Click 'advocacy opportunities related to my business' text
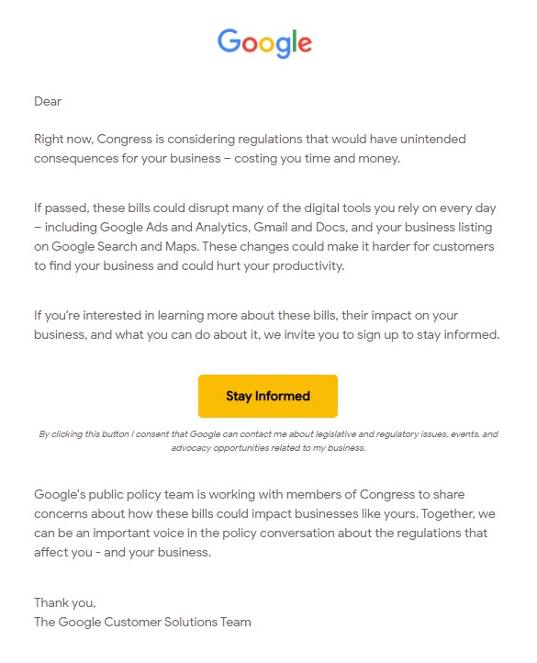This screenshot has width=537, height=663. tap(268, 448)
